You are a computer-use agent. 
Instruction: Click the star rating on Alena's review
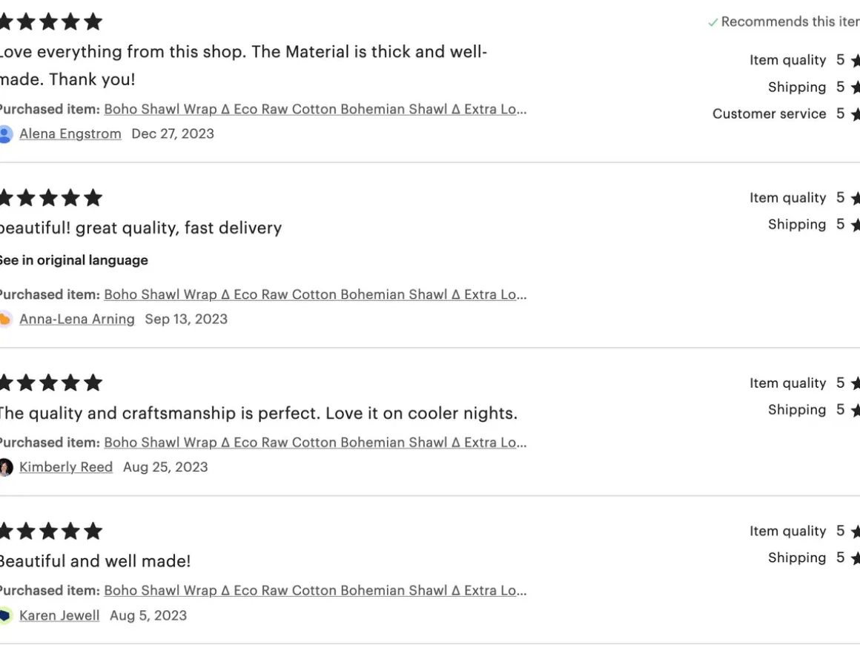coord(49,21)
